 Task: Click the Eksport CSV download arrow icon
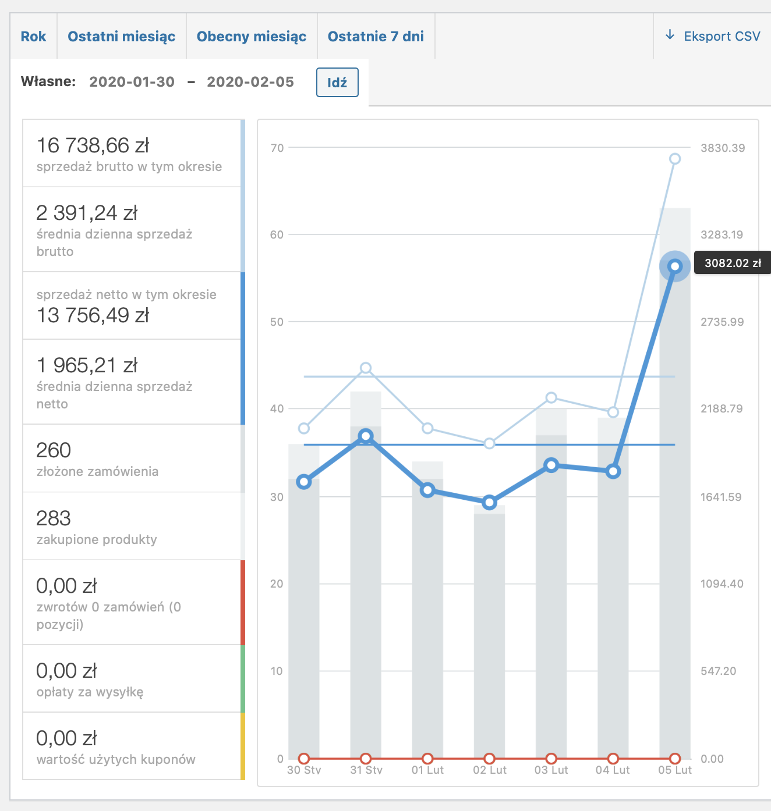click(670, 35)
